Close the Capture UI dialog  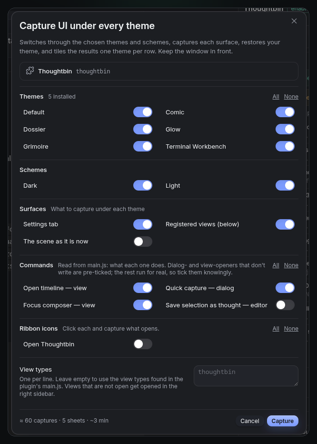[x=294, y=21]
